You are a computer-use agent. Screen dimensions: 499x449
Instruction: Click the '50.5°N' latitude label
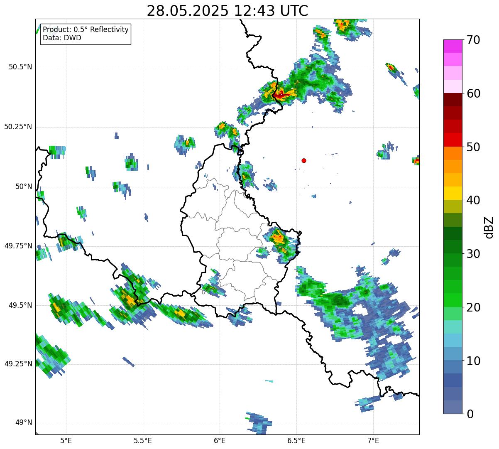click(x=20, y=67)
